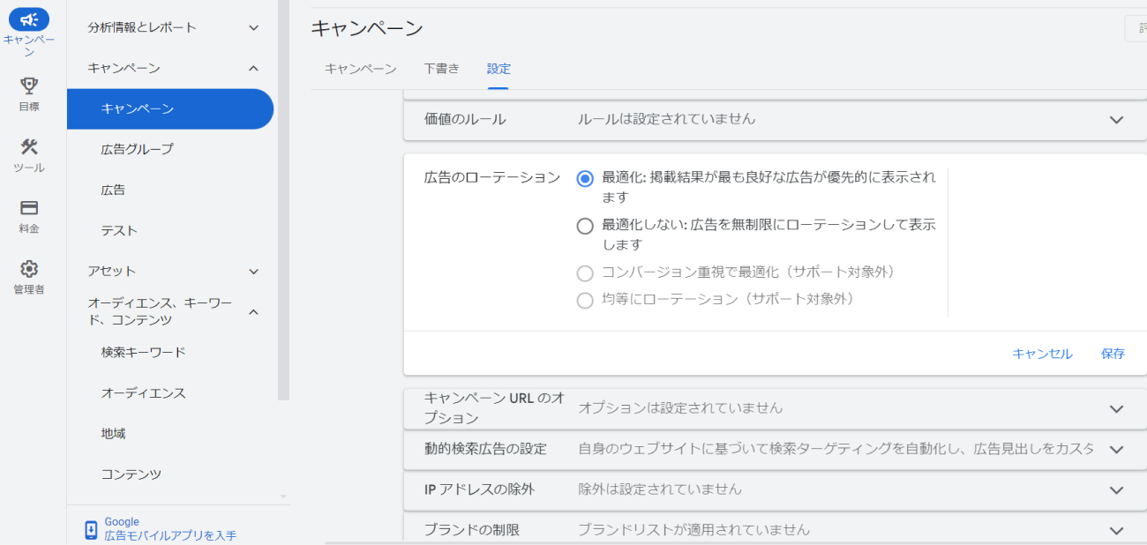Click the 広告のローテーション label

pyautogui.click(x=492, y=177)
